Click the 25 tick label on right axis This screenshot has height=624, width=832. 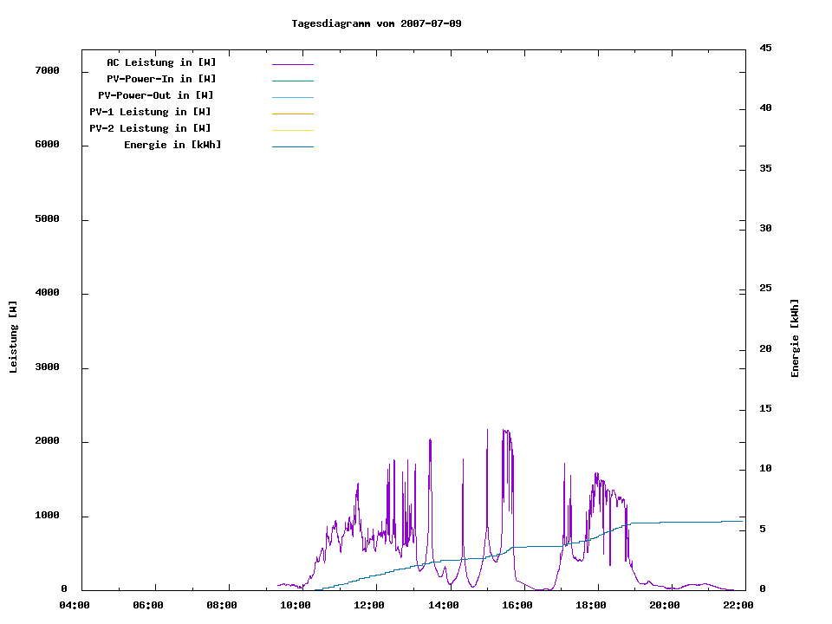click(765, 289)
